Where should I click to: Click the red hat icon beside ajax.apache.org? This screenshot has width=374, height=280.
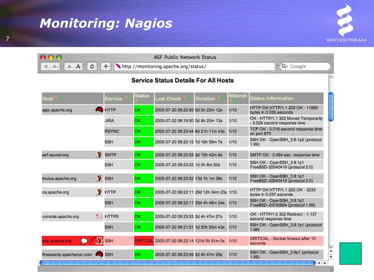[x=99, y=110]
